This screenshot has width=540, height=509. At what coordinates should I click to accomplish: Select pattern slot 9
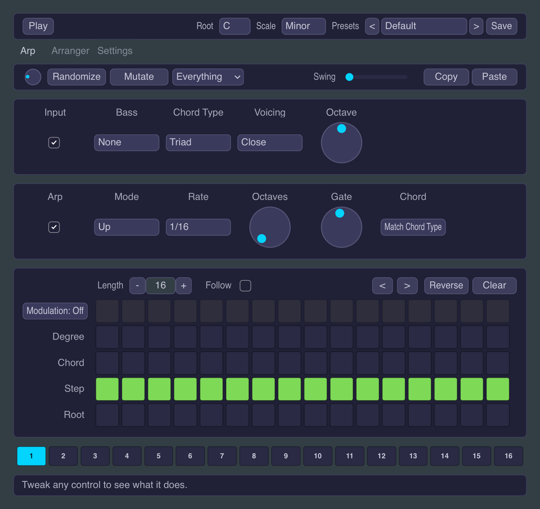(x=286, y=456)
